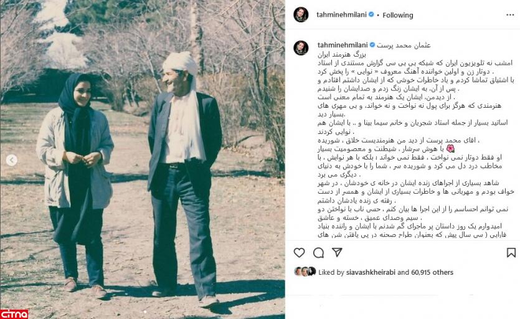Save the post with the bookmark icon
520x319 pixels.
511,253
